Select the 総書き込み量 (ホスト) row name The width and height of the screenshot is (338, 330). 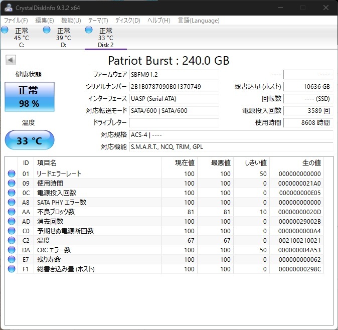[x=66, y=269]
